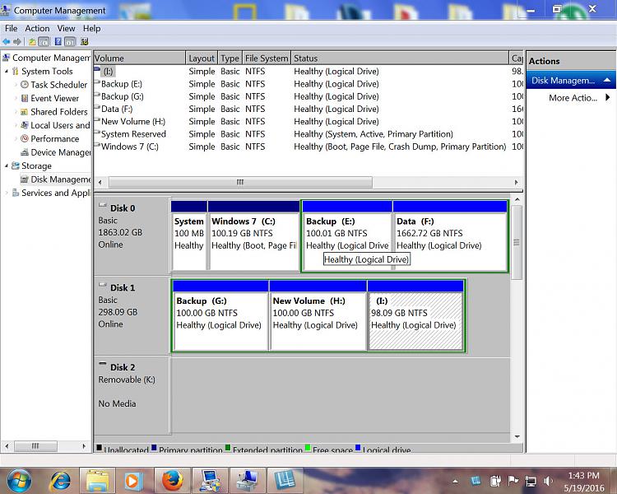Viewport: 617px width, 494px height.
Task: Select Event Viewer in the tree
Action: 54,98
